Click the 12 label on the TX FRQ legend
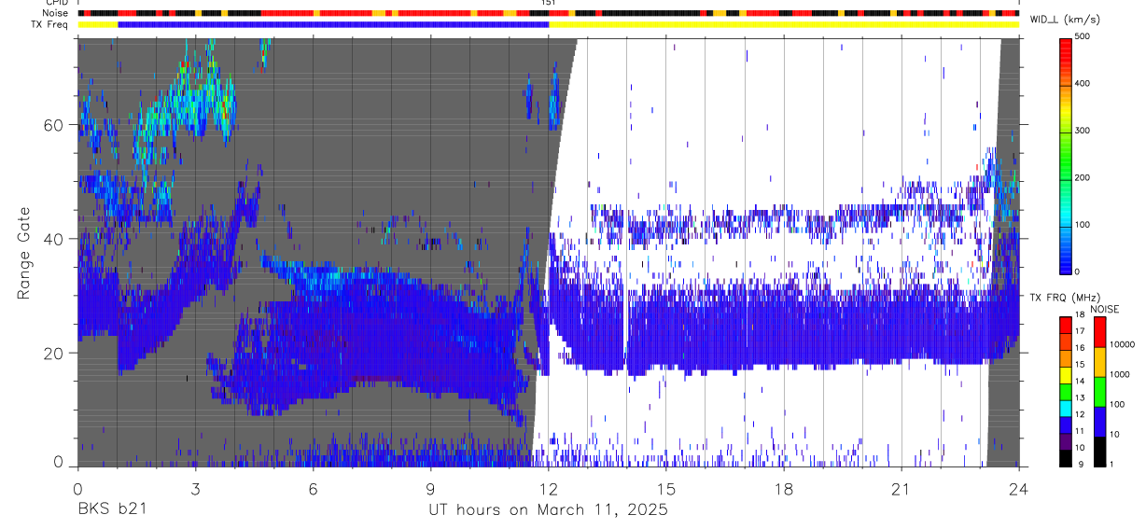This screenshot has height=529, width=1146. (x=1080, y=416)
